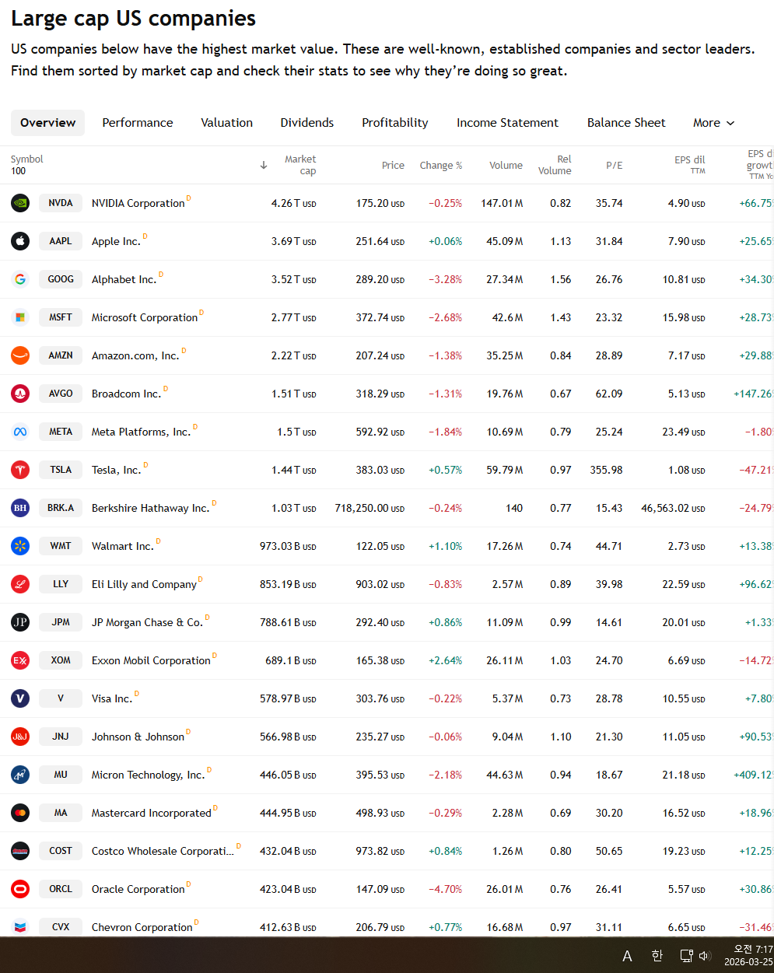Click the Meta Platforms logo icon
The height and width of the screenshot is (973, 774).
[x=20, y=432]
